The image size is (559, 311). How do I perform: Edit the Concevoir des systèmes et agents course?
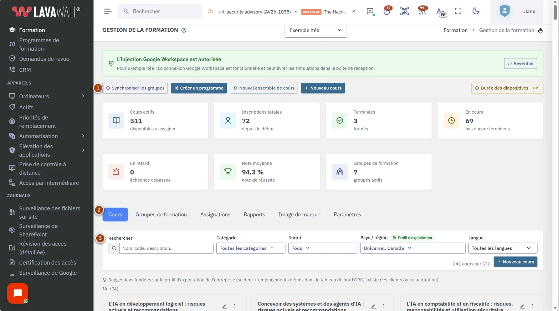[374, 306]
